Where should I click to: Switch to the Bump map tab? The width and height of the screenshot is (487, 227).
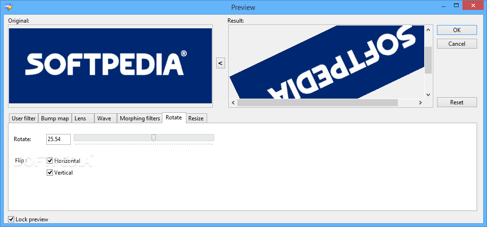click(x=55, y=118)
